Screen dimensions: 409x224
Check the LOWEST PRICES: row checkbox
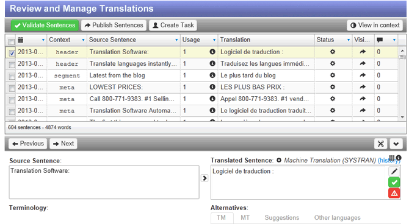click(12, 88)
